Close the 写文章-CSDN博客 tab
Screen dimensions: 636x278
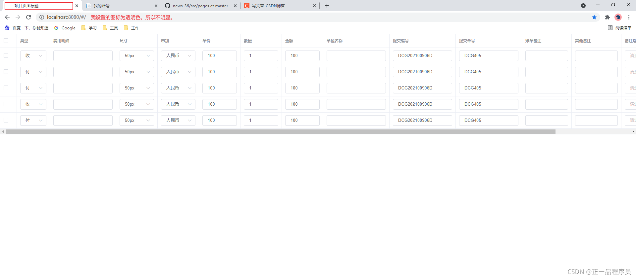314,6
